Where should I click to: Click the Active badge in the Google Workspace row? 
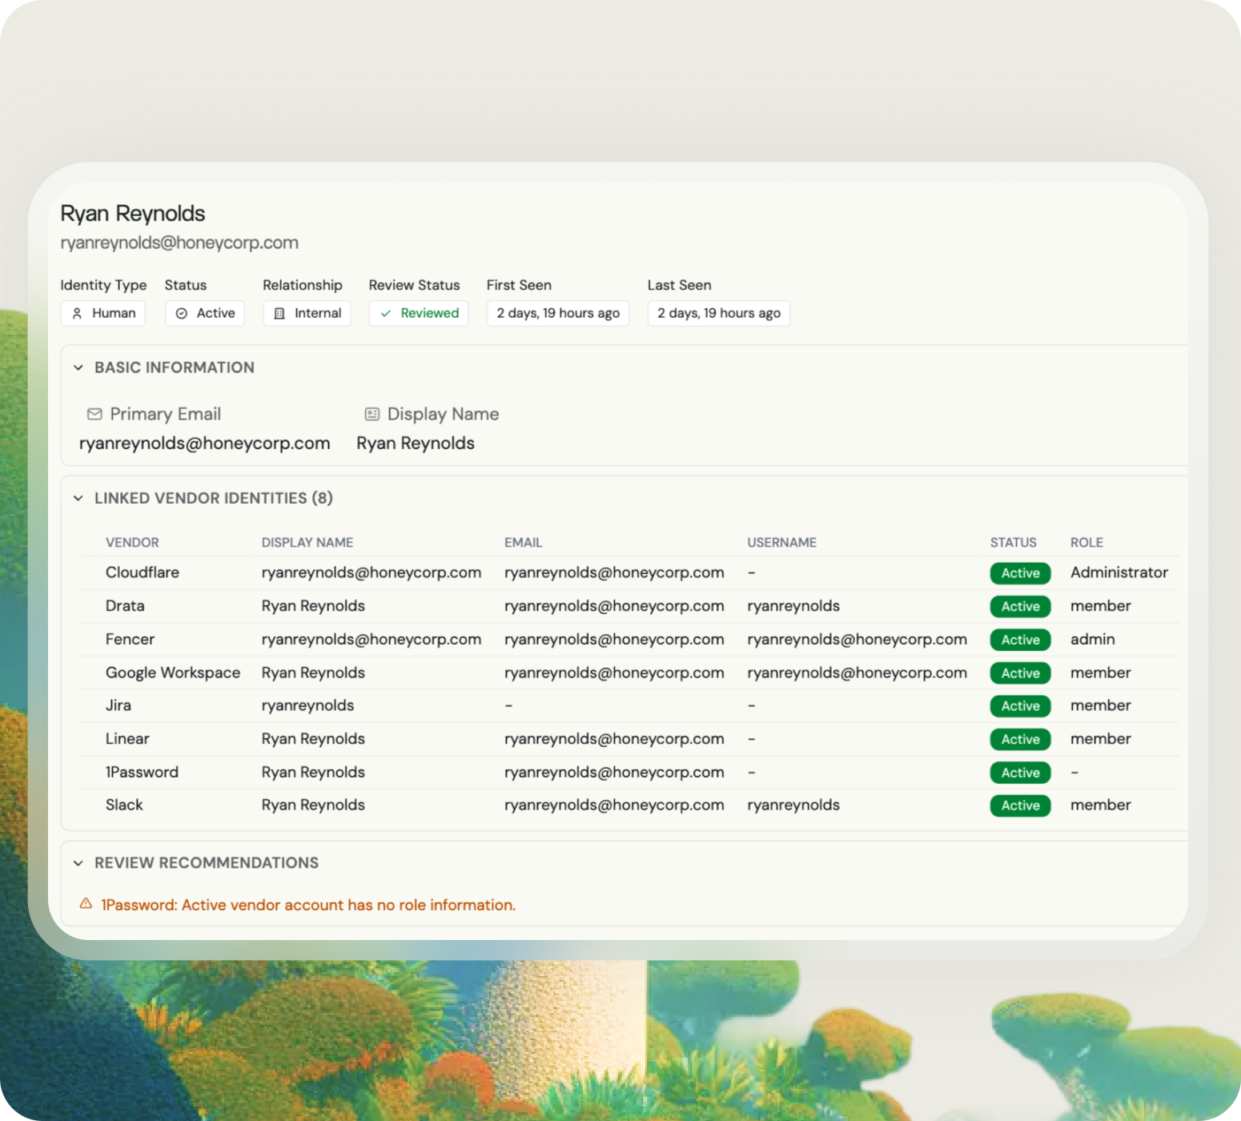pos(1020,673)
